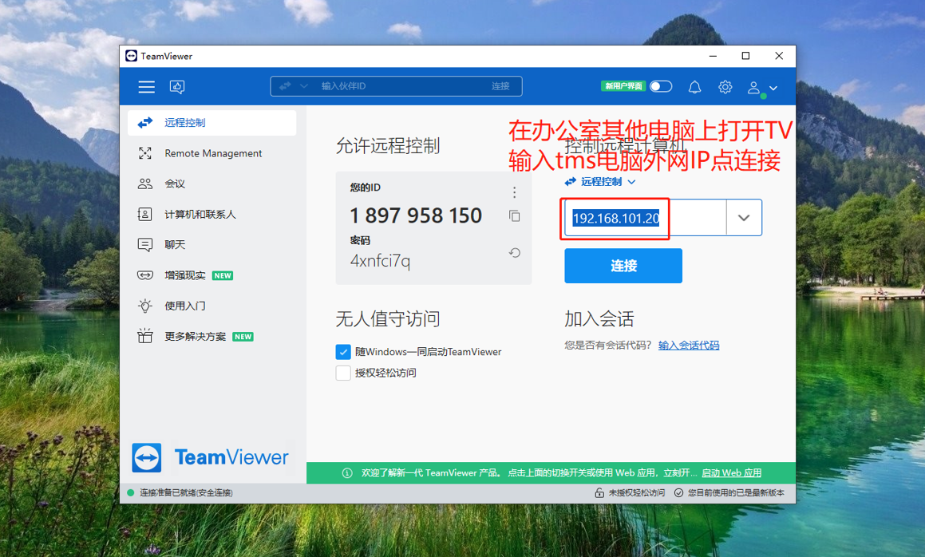
Task: Focus the 输入伙伴ID search field
Action: click(x=396, y=86)
